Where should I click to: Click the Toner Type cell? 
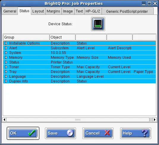point(60,67)
